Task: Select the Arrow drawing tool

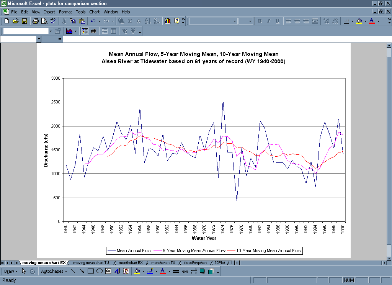Action: pyautogui.click(x=82, y=271)
